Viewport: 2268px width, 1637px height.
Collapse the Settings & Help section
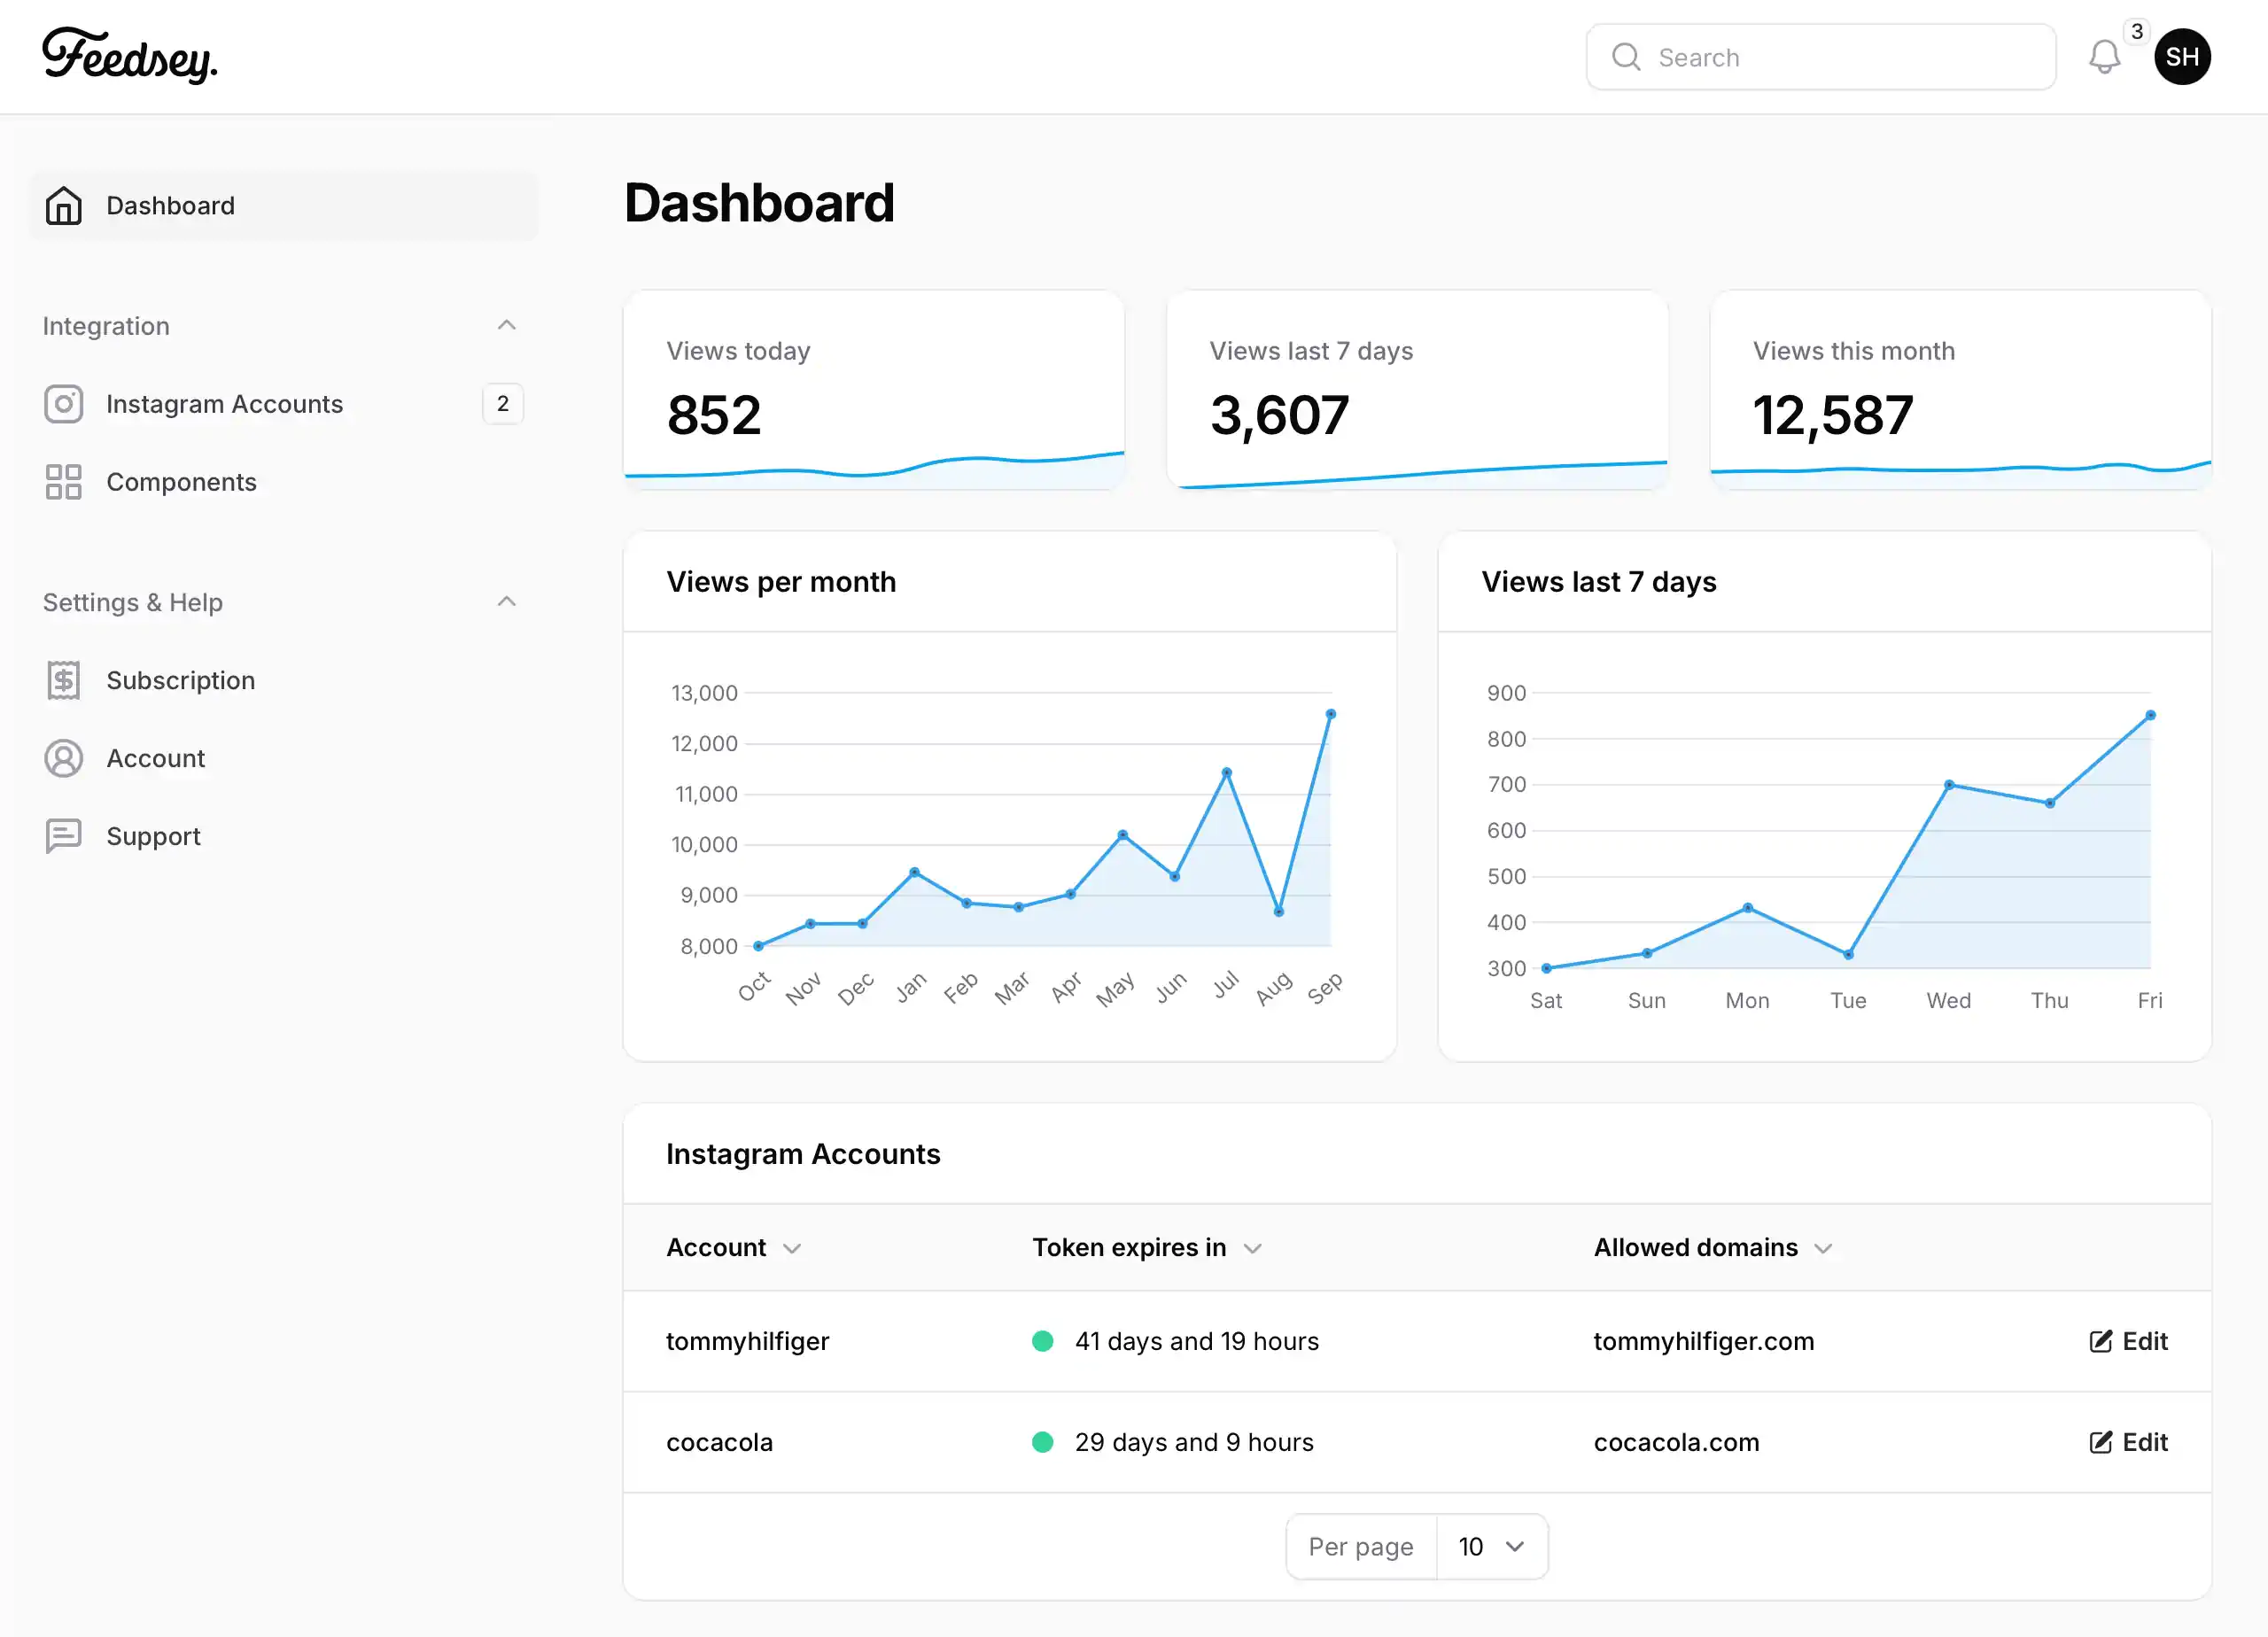507,601
